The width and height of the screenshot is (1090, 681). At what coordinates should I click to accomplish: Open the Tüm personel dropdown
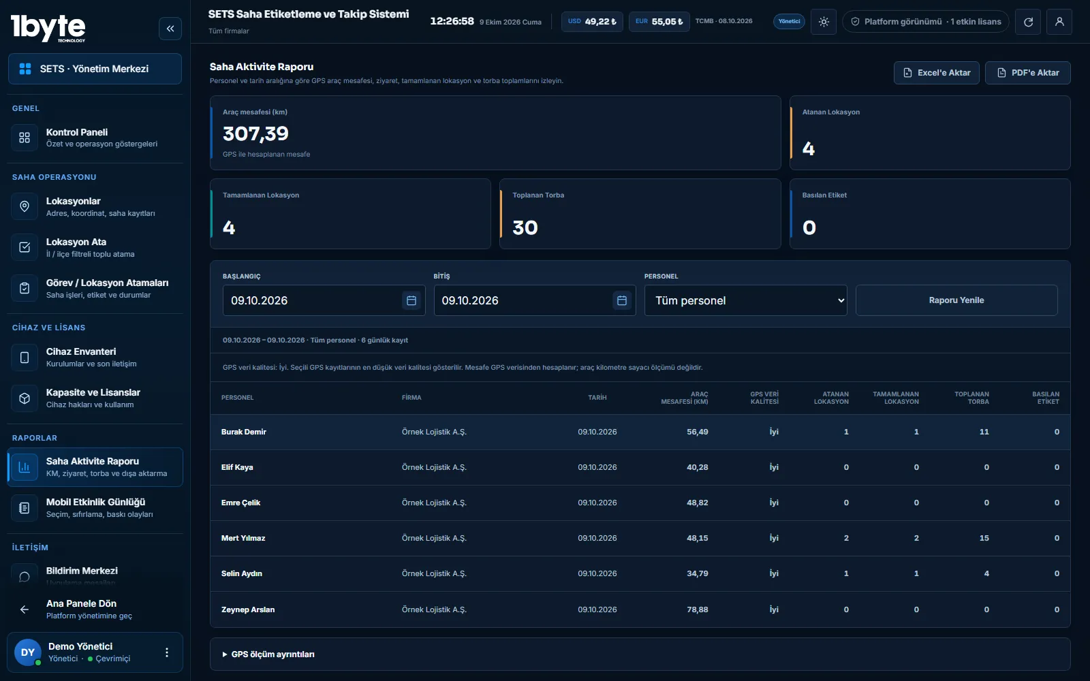tap(746, 300)
